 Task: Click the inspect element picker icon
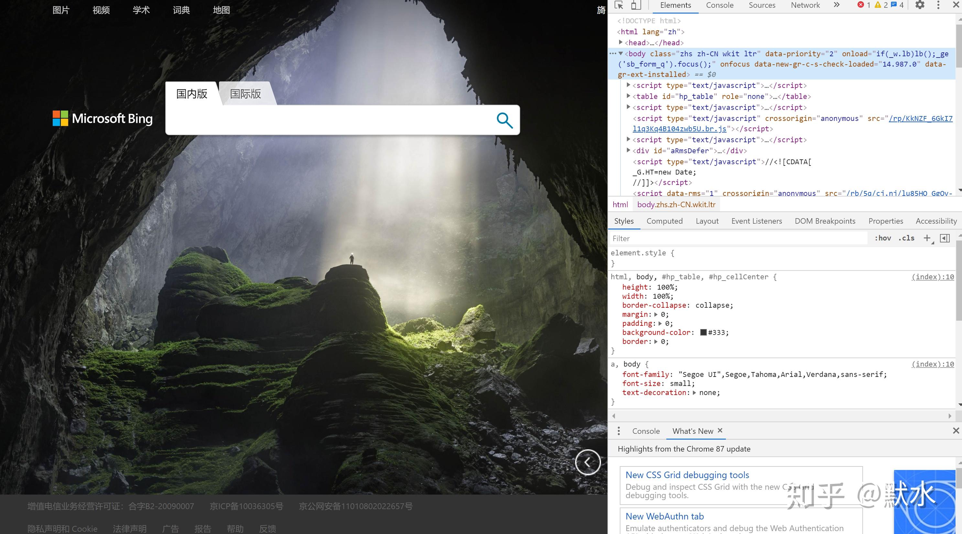click(x=619, y=5)
